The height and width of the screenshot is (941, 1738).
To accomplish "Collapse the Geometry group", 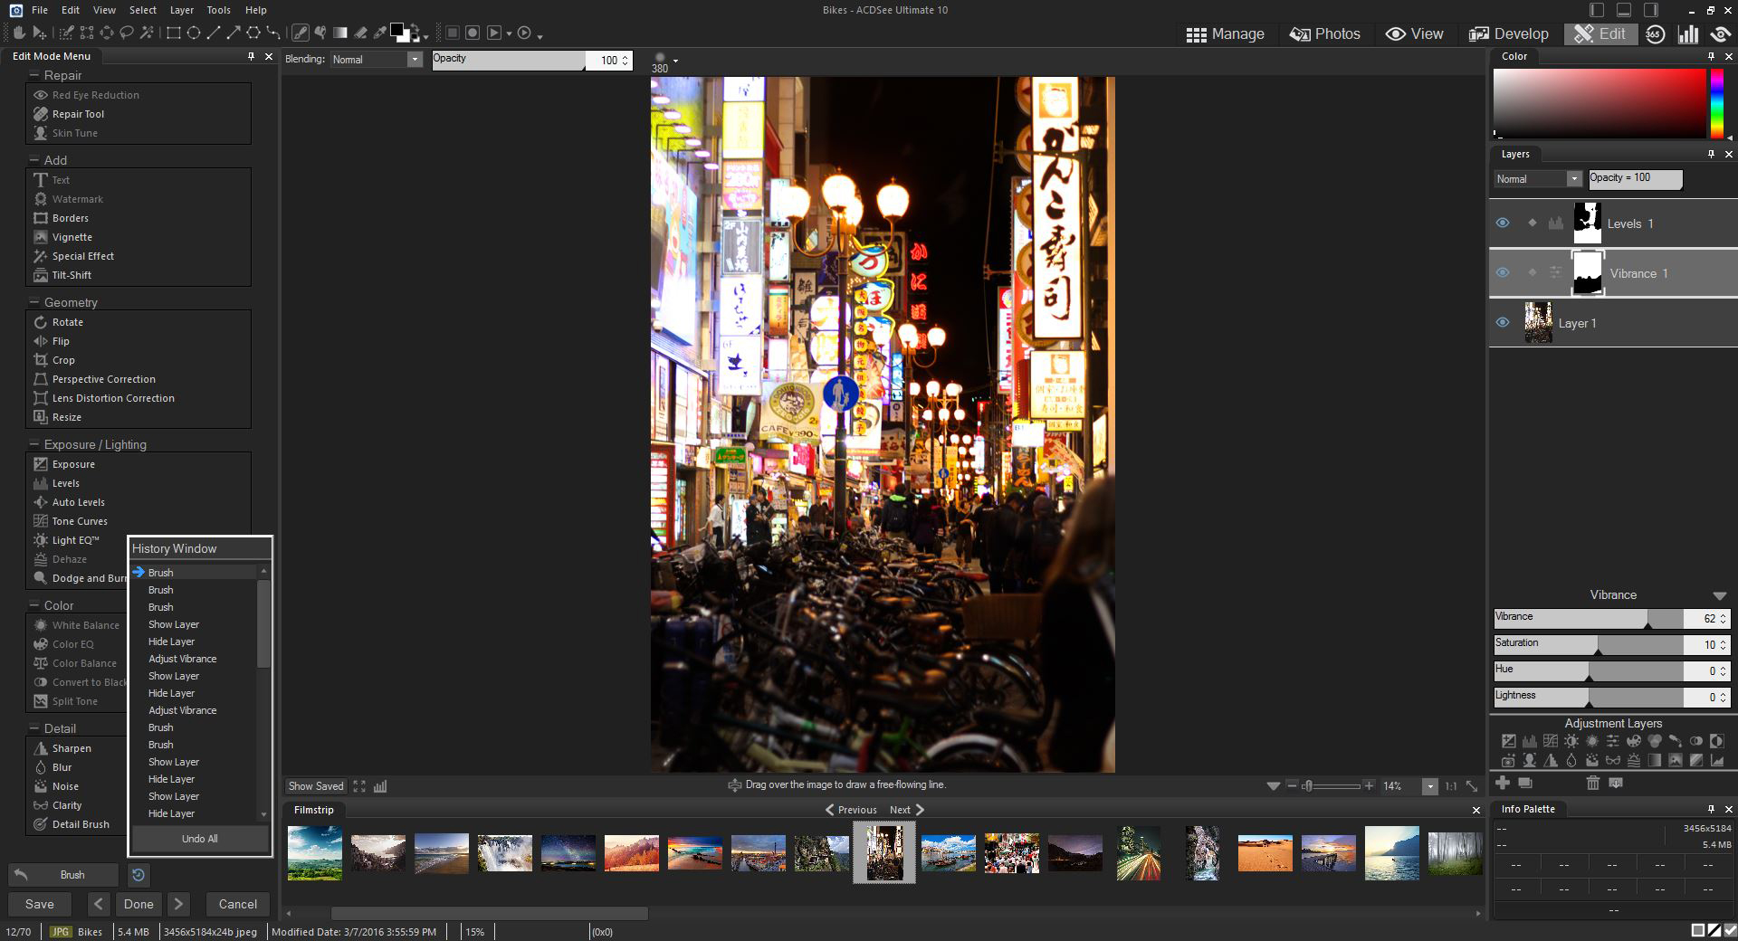I will coord(34,302).
